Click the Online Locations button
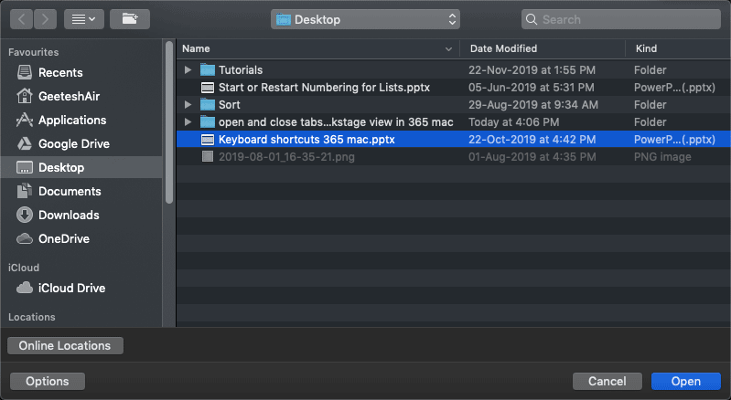The height and width of the screenshot is (400, 731). (x=65, y=346)
